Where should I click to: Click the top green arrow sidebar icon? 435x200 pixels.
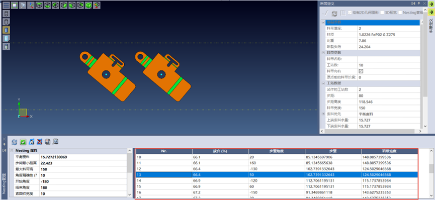(x=431, y=4)
